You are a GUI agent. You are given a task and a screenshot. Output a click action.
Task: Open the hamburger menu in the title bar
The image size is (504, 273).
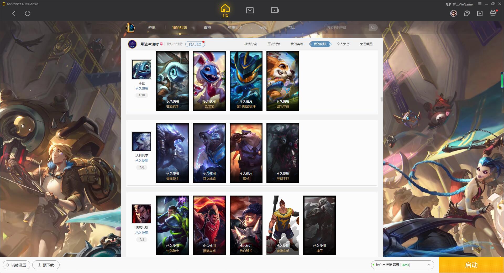tap(480, 4)
